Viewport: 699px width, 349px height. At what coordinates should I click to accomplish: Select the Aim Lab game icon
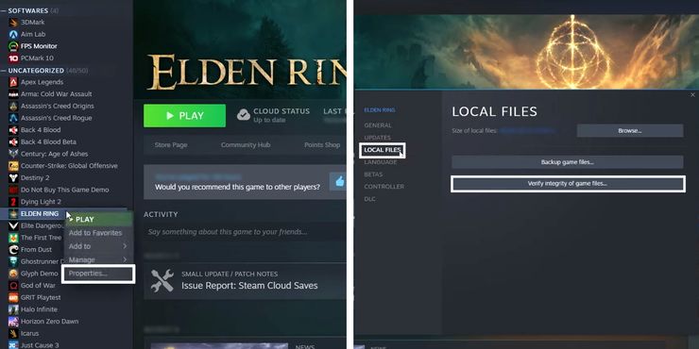13,34
